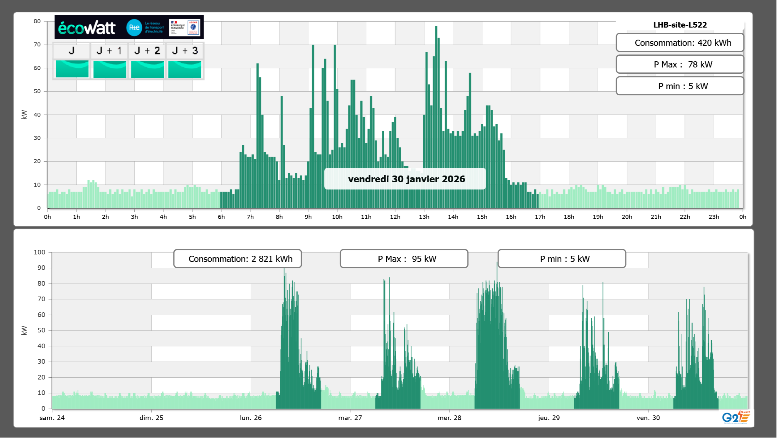This screenshot has width=777, height=438.
Task: Click the daily P min : 5 kW box
Action: point(680,86)
